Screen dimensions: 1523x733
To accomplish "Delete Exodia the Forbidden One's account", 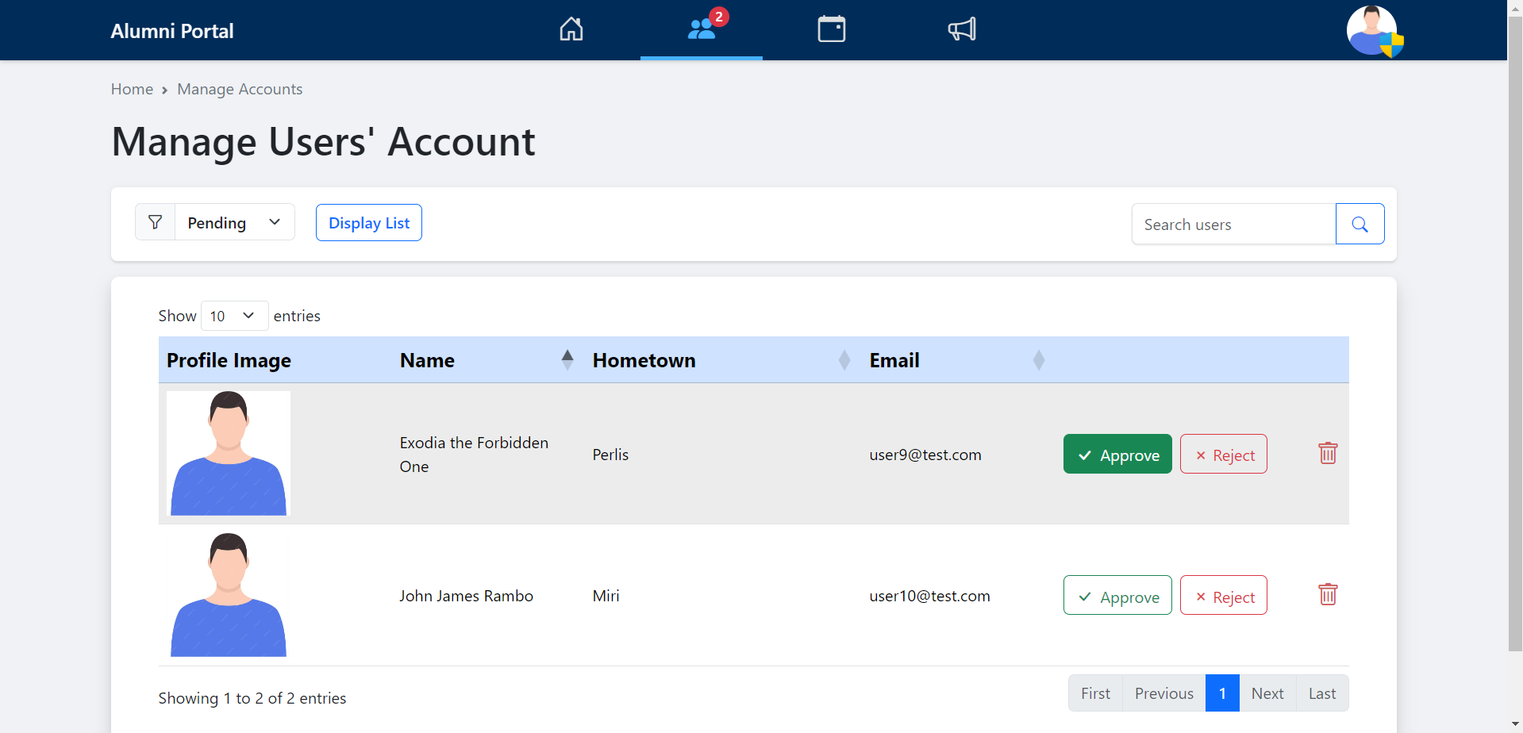I will 1328,454.
